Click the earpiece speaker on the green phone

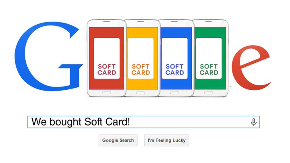pos(209,22)
